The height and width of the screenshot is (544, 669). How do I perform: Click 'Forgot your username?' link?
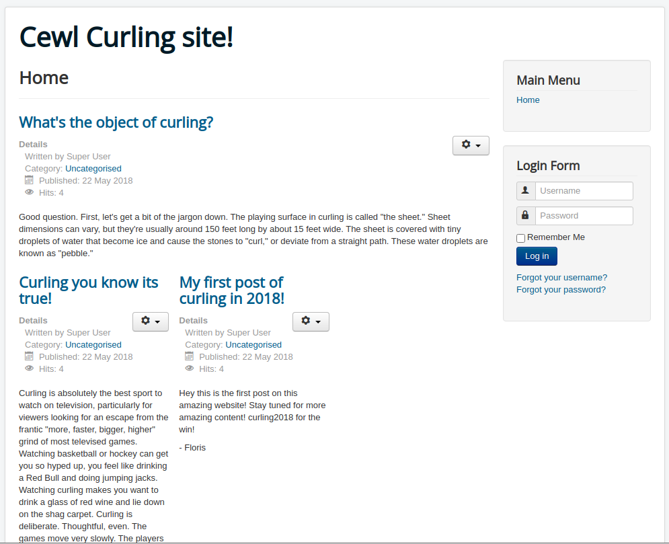pyautogui.click(x=561, y=277)
